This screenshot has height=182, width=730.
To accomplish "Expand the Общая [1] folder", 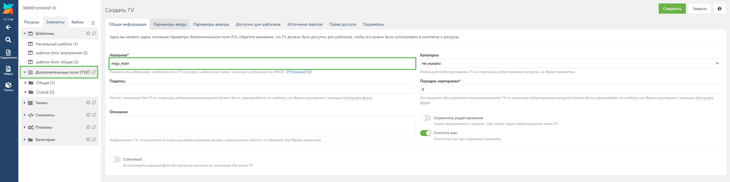I will tap(25, 83).
